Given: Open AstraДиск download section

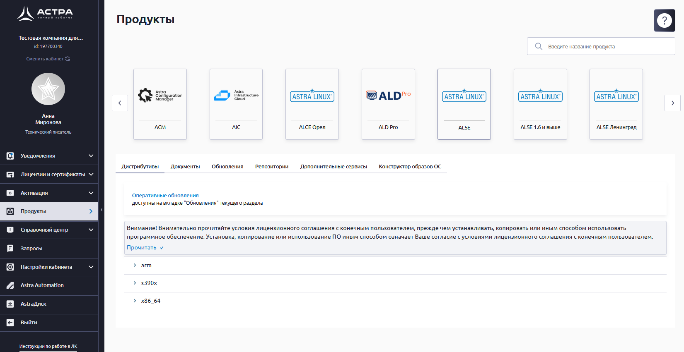Looking at the screenshot, I should point(33,304).
